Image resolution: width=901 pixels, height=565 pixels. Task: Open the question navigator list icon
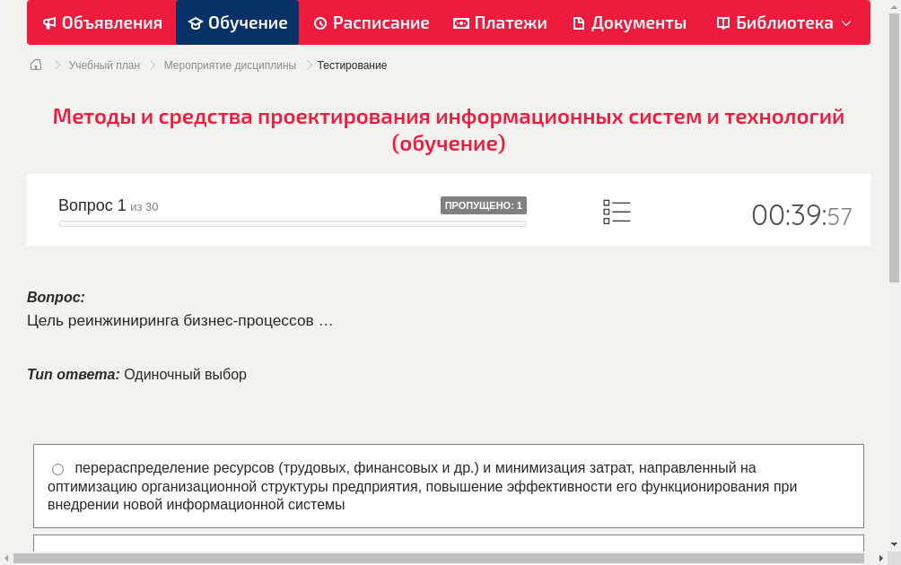click(617, 212)
